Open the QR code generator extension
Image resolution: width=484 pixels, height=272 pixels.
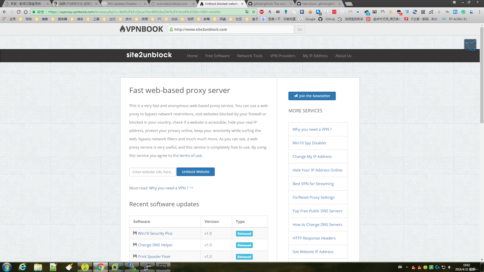point(423,12)
